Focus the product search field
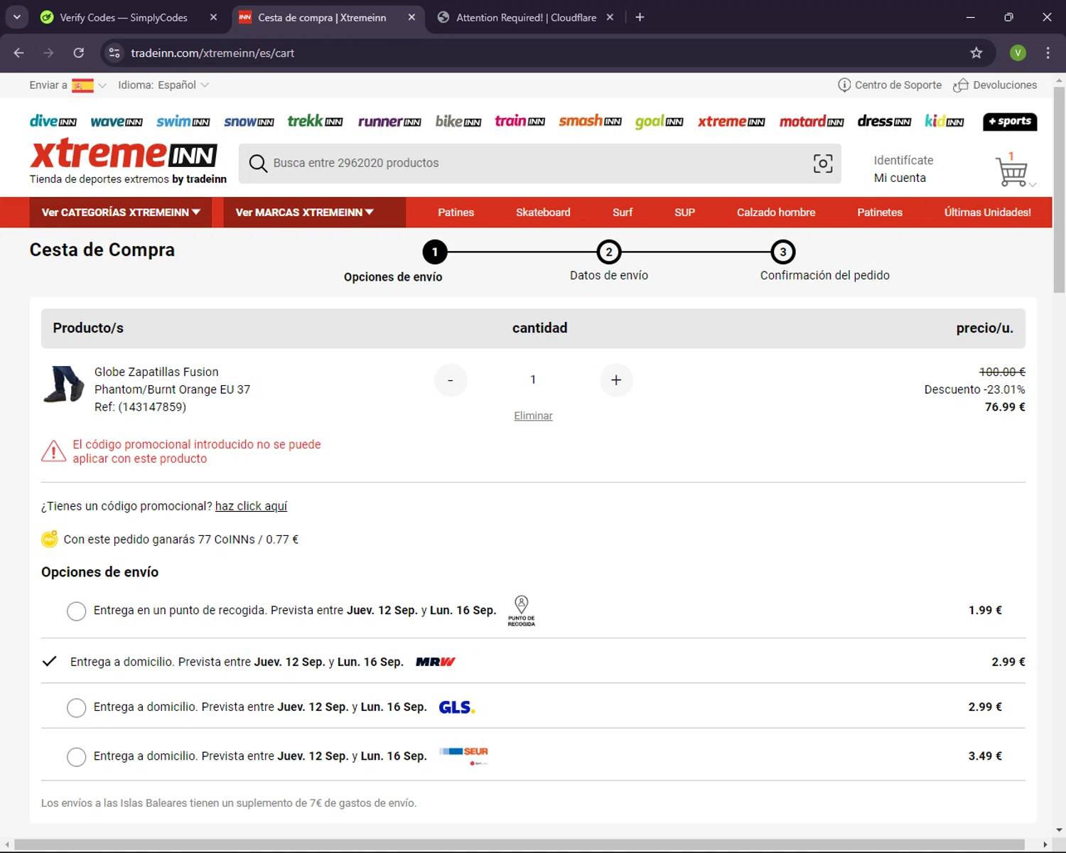This screenshot has height=853, width=1066. point(540,163)
